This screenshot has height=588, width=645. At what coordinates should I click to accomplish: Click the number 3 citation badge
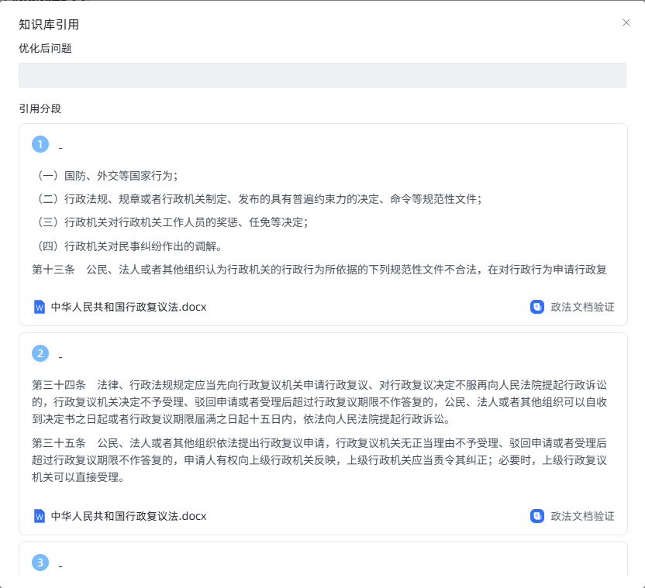[40, 562]
